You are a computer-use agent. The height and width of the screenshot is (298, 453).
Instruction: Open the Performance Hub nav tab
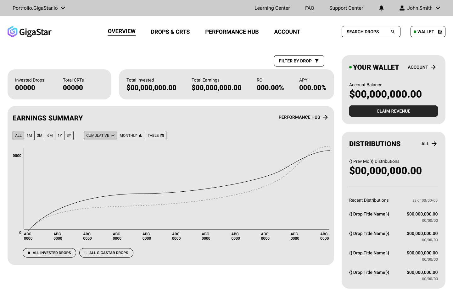(232, 32)
